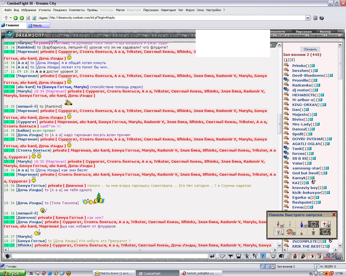Open the dropdown arrow beside the cross icon
Viewport: 346px width, 276px height.
point(11,18)
